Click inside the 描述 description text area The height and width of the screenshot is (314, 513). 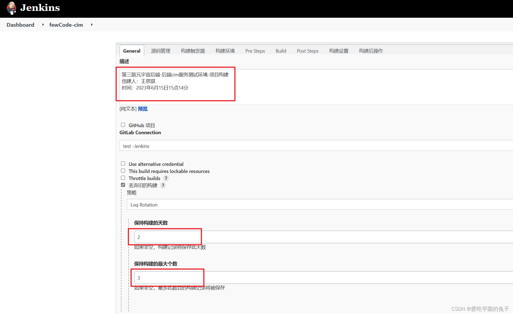[x=316, y=87]
